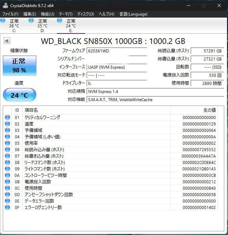Click the standard field NVM Express 1.4
This screenshot has height=235, width=228.
click(155, 91)
